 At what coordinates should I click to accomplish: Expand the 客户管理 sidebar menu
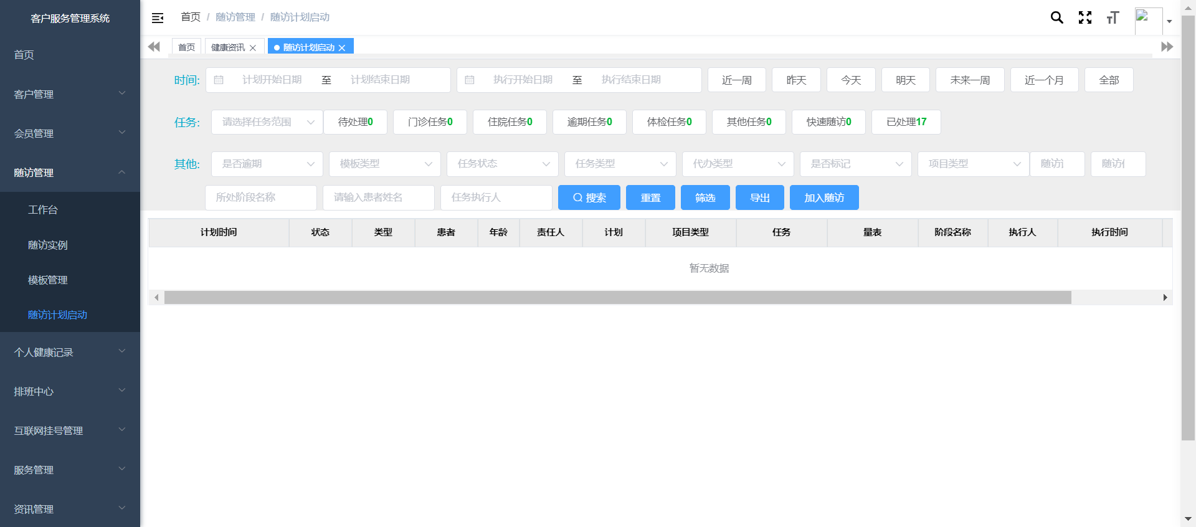tap(70, 94)
